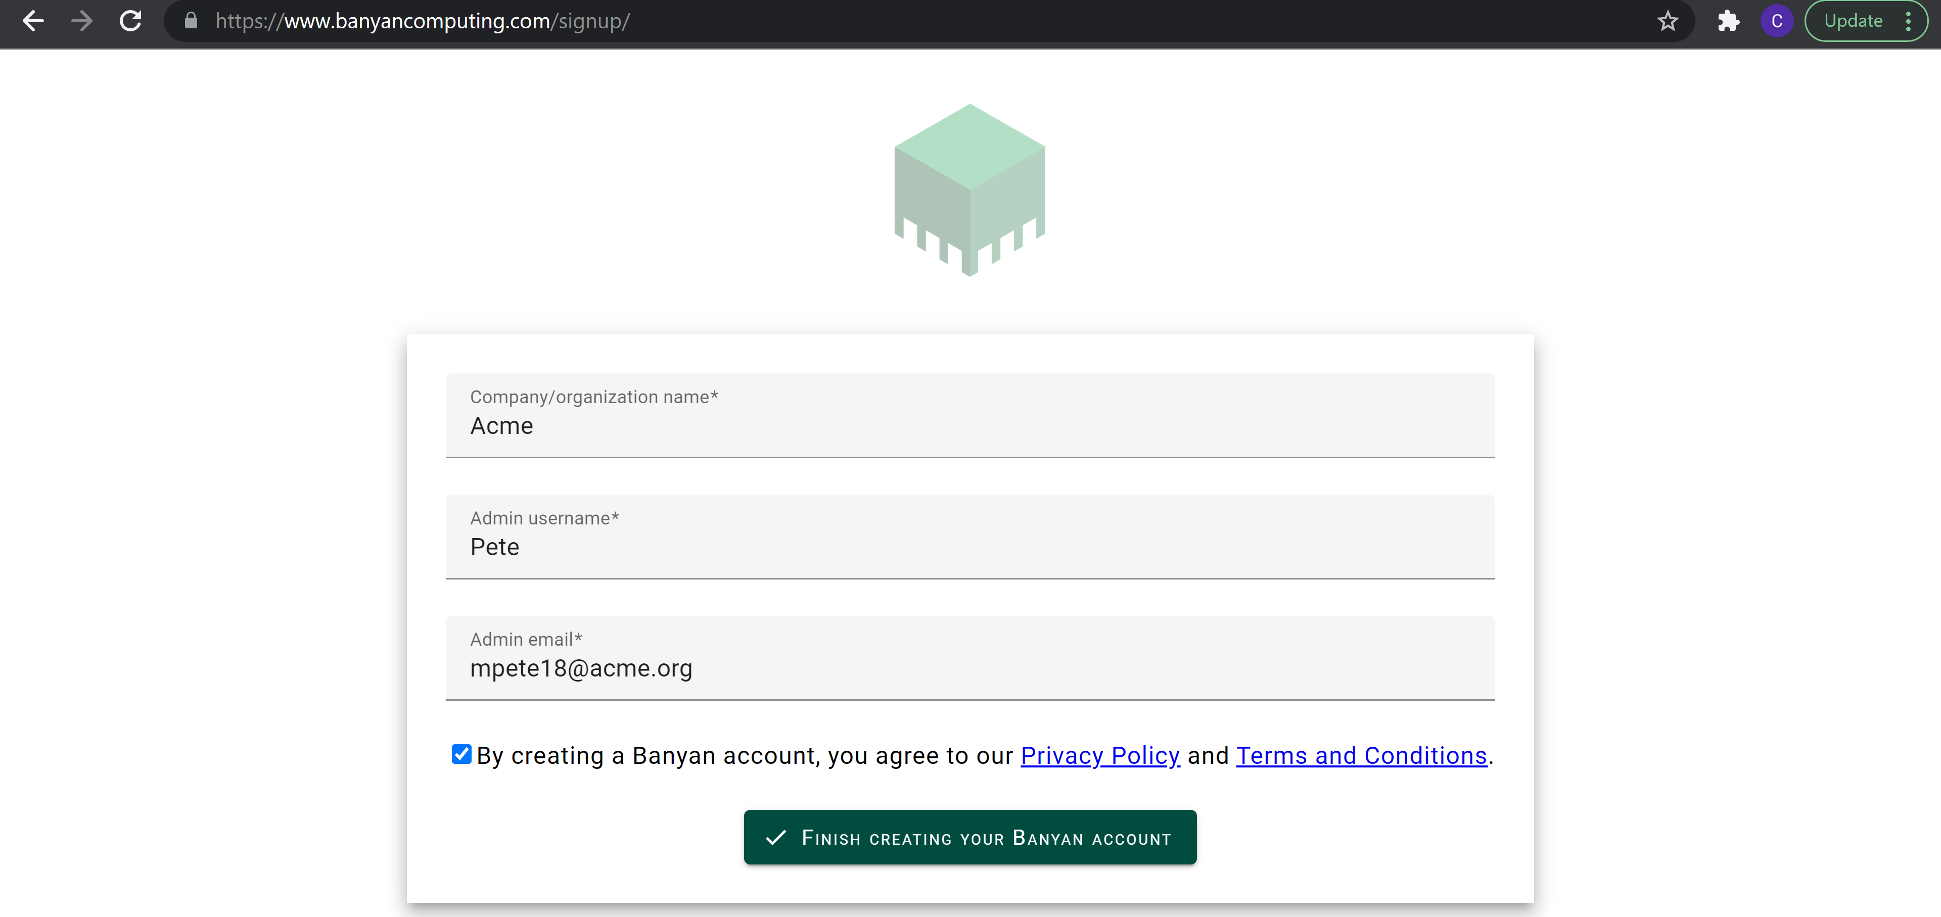Click the address bar URL
This screenshot has height=917, width=1941.
(422, 21)
